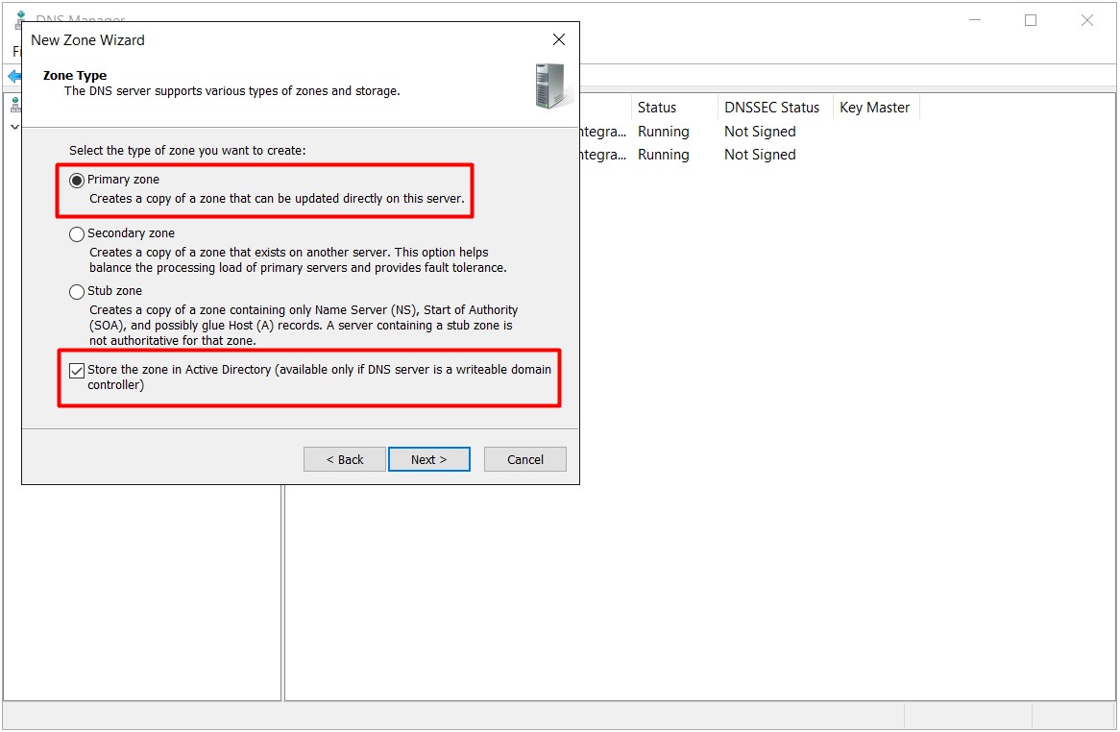The width and height of the screenshot is (1120, 732).
Task: Uncheck Store the zone in Active Directory
Action: coord(77,371)
